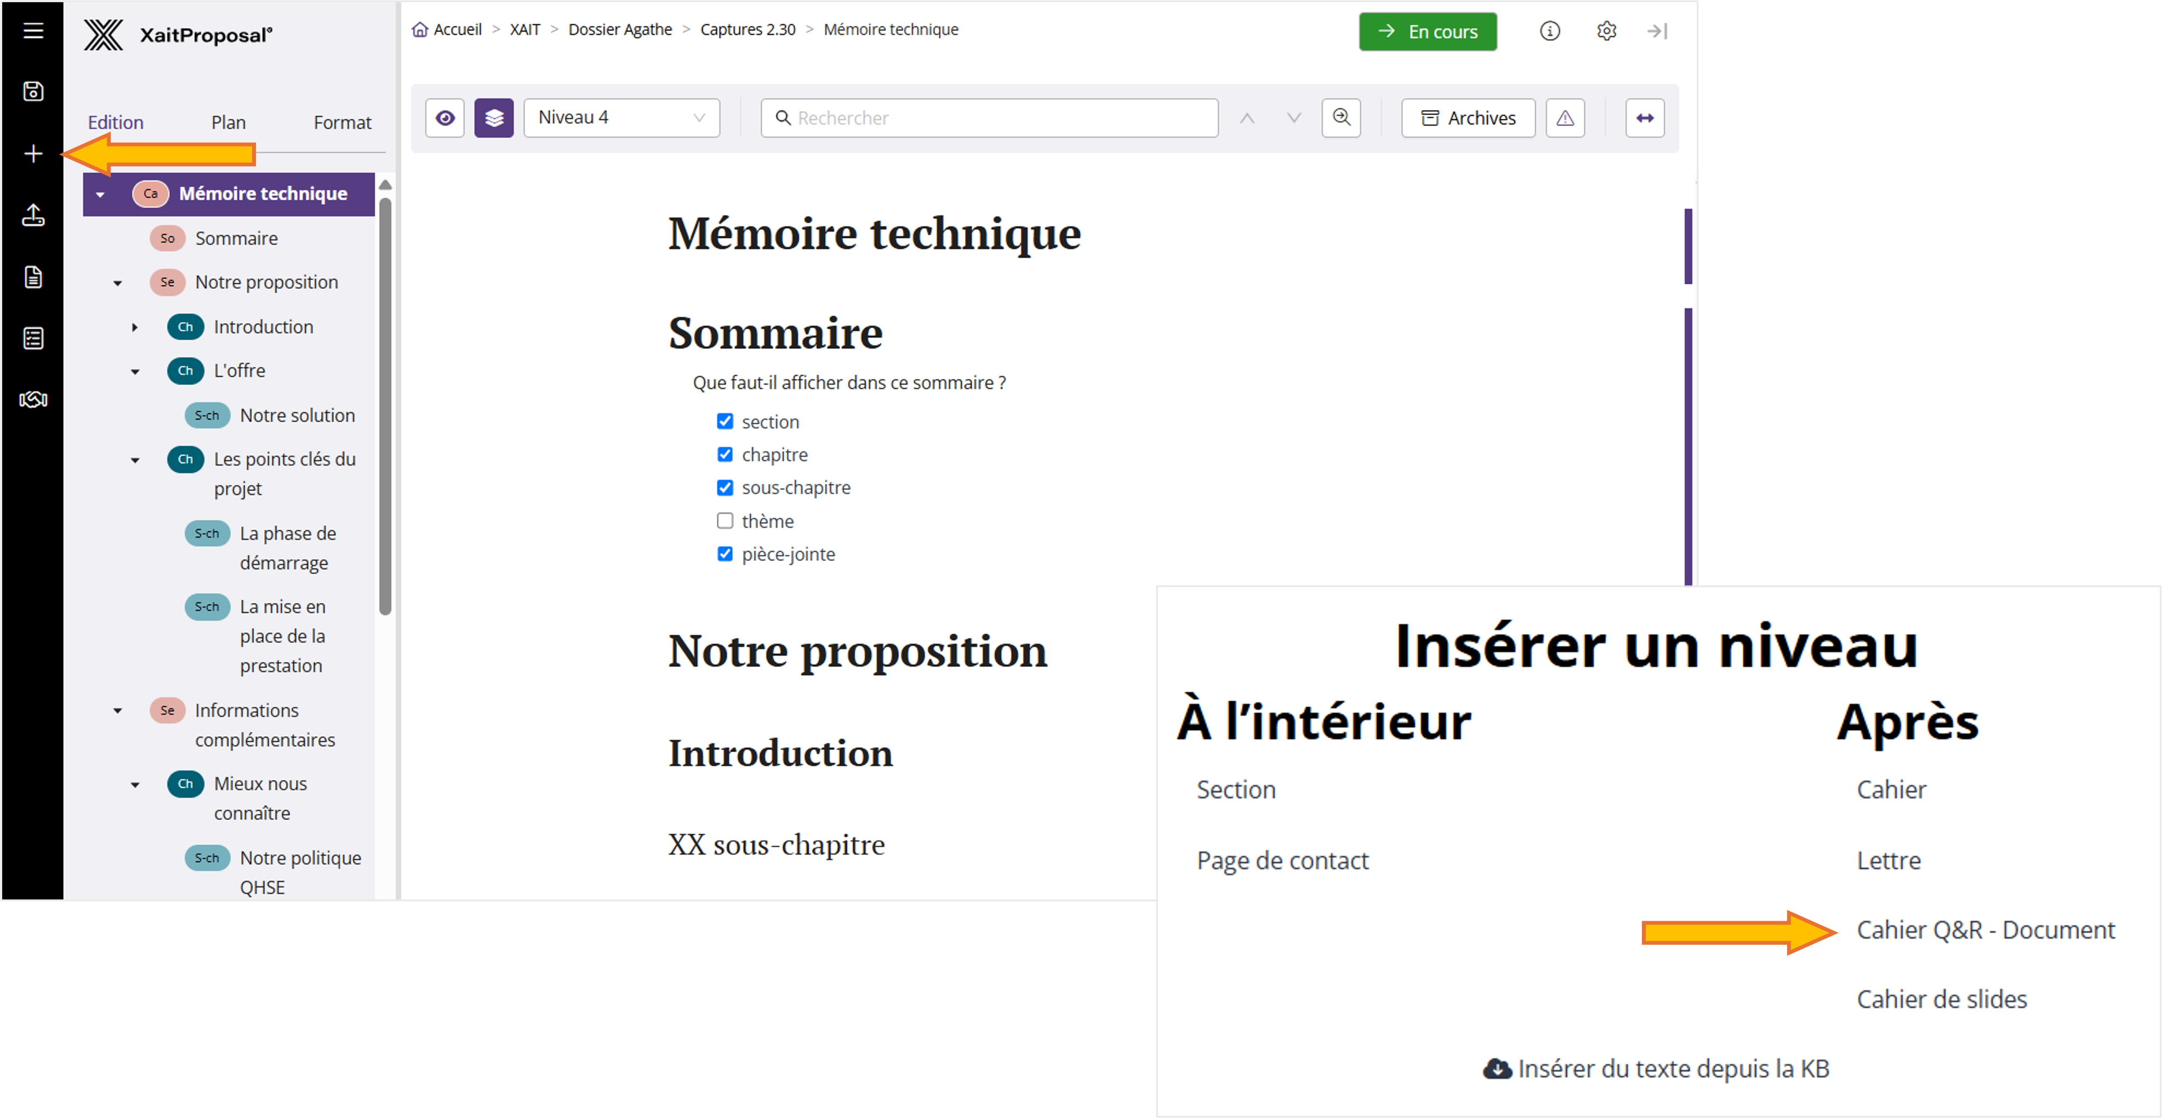
Task: Click the warning triangle icon
Action: [x=1565, y=118]
